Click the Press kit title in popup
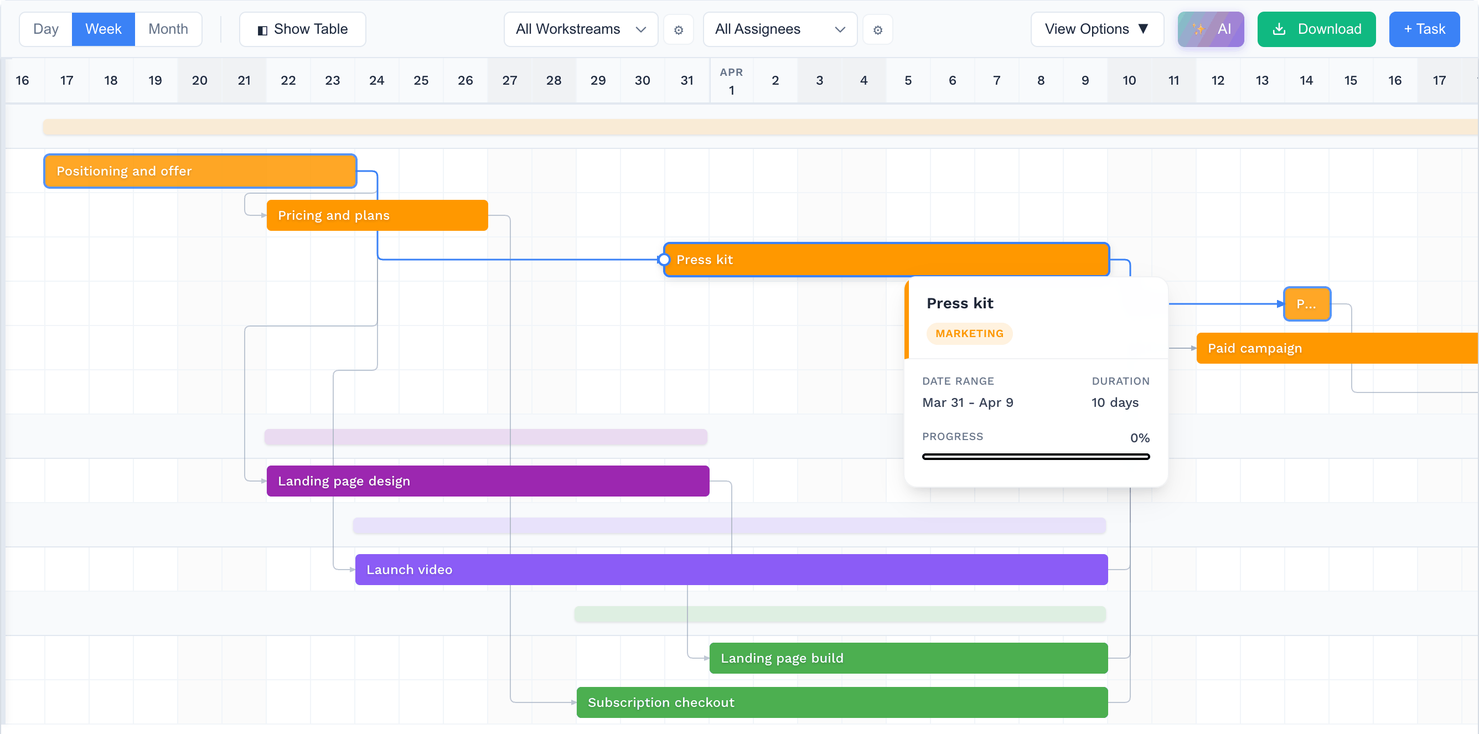The width and height of the screenshot is (1479, 734). point(959,303)
